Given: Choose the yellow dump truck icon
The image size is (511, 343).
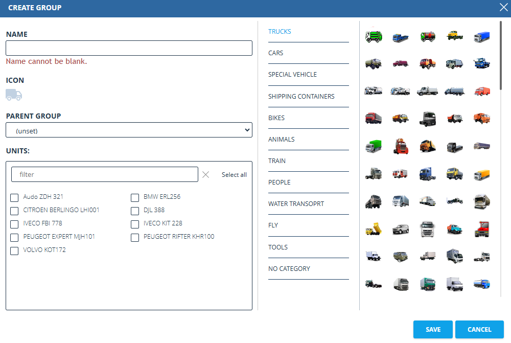Looking at the screenshot, I should pos(373,228).
